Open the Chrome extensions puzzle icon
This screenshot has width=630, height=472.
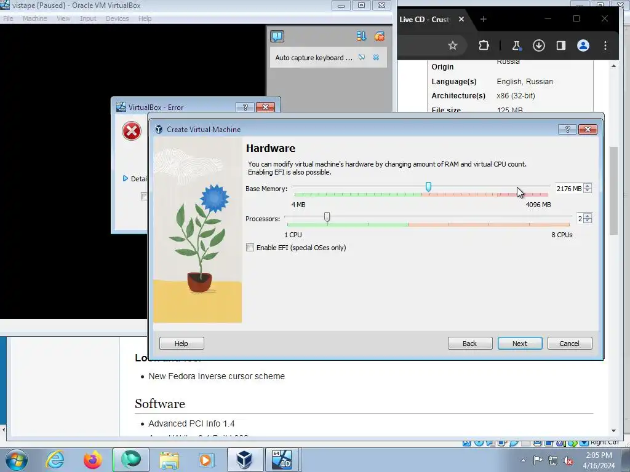(484, 45)
